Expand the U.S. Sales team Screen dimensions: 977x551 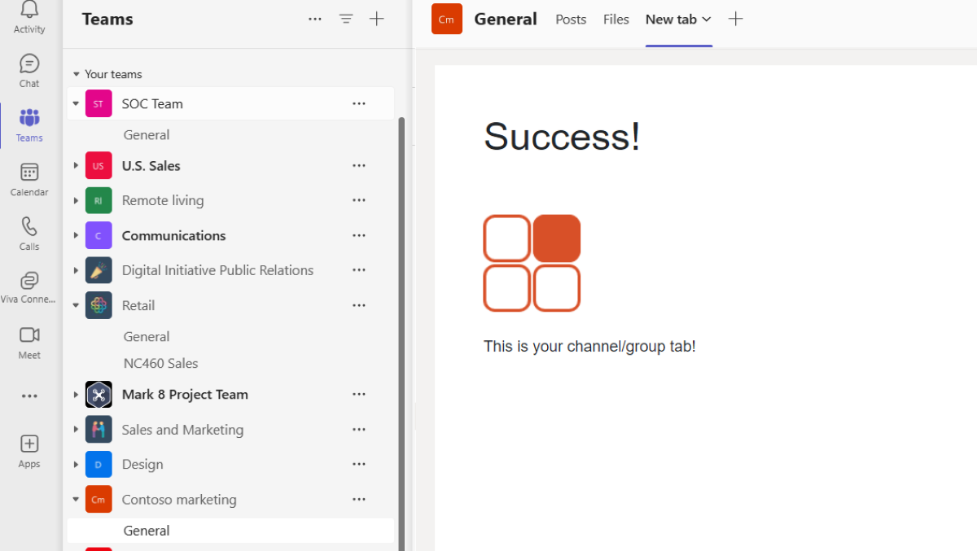[x=76, y=166]
